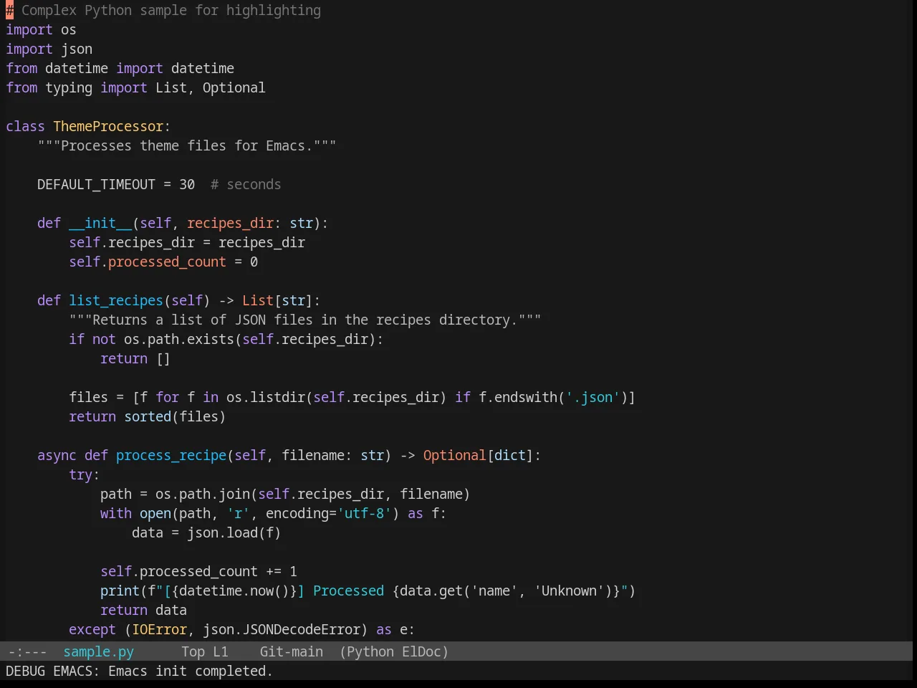917x688 pixels.
Task: Click the sample.py buffer name in mode line
Action: 98,651
